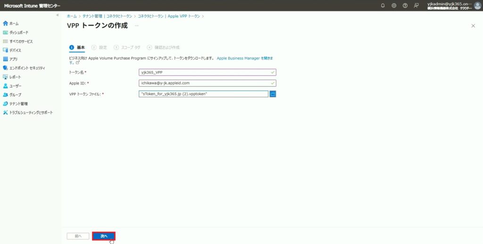Open the Apple Business Manager link
The height and width of the screenshot is (244, 483).
245,58
